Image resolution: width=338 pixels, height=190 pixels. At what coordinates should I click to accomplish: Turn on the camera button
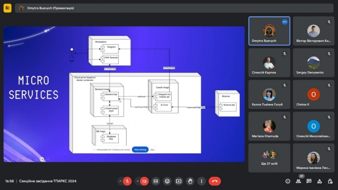tap(145, 182)
